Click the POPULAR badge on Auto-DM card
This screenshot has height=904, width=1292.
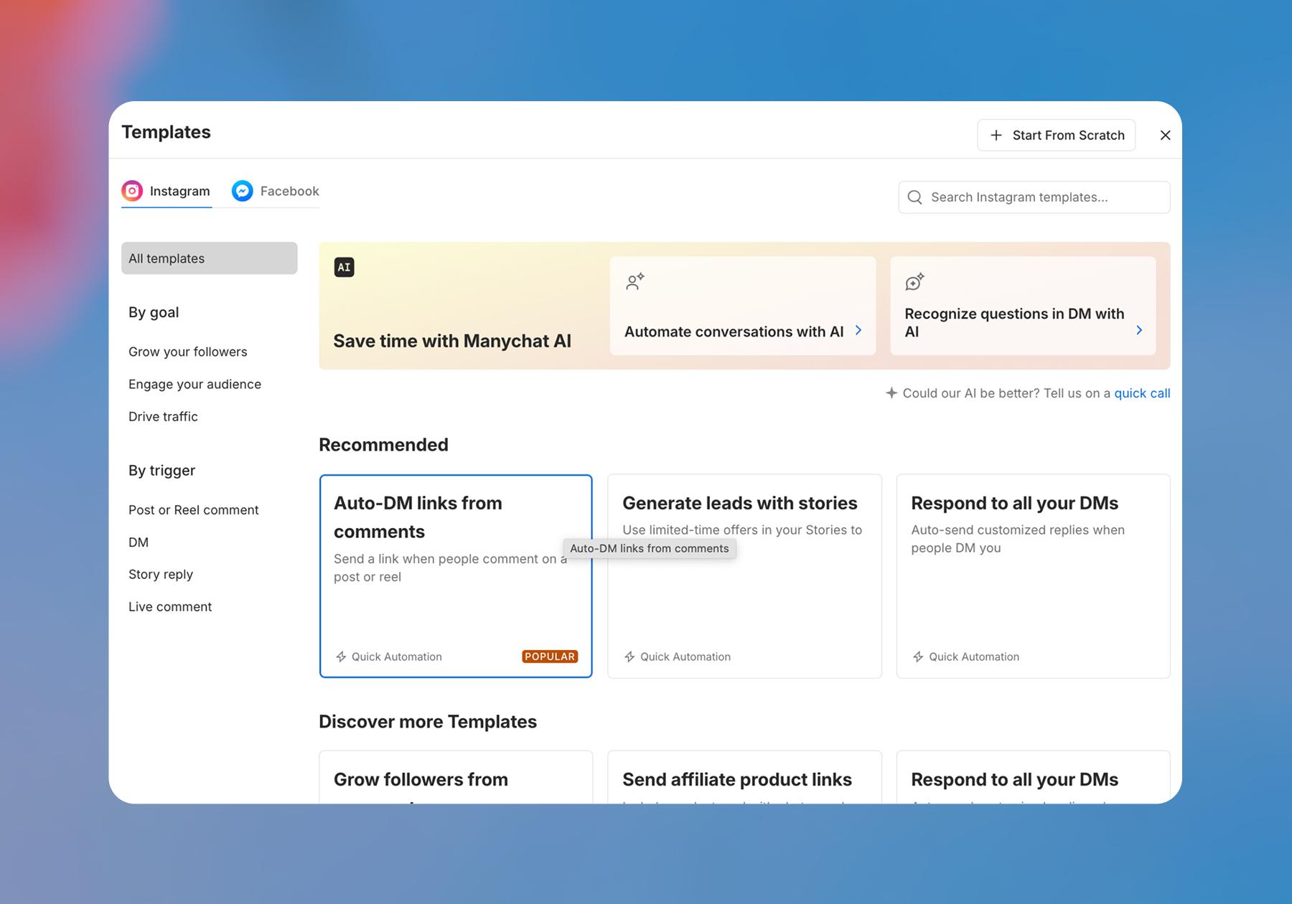pyautogui.click(x=550, y=656)
